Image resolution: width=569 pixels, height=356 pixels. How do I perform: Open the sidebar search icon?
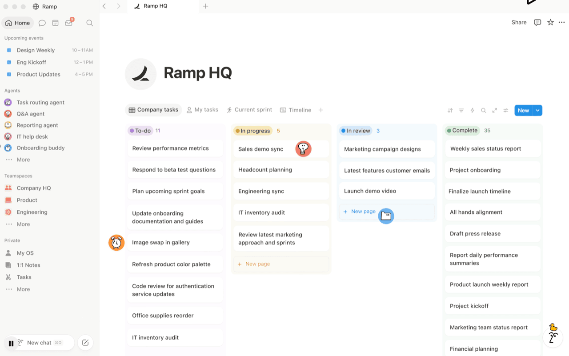[x=89, y=23]
